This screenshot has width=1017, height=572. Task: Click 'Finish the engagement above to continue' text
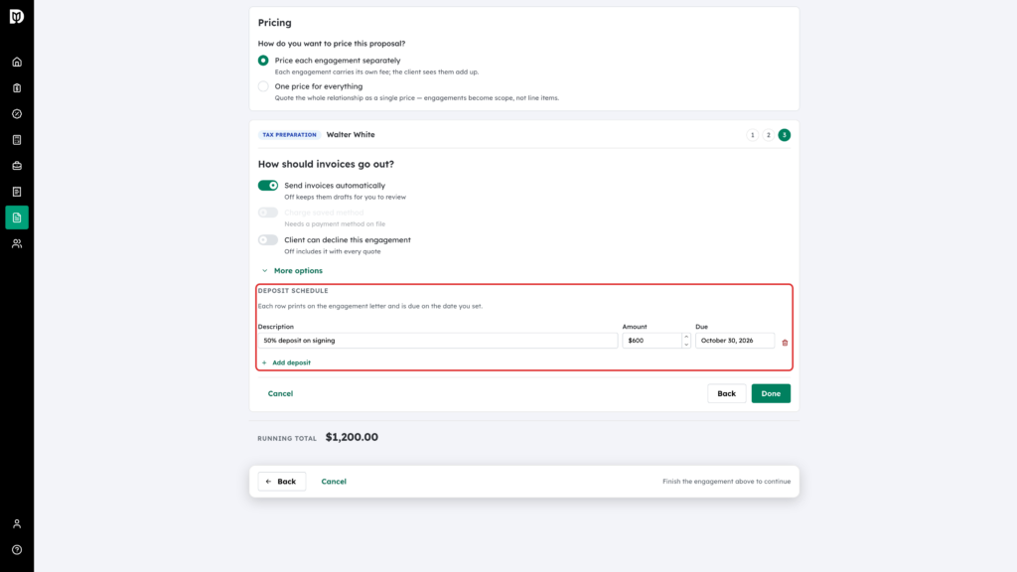click(x=726, y=482)
